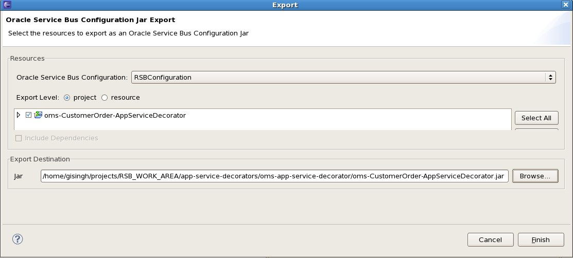Open the Oracle Service Bus Configuration dropdown

pos(343,78)
